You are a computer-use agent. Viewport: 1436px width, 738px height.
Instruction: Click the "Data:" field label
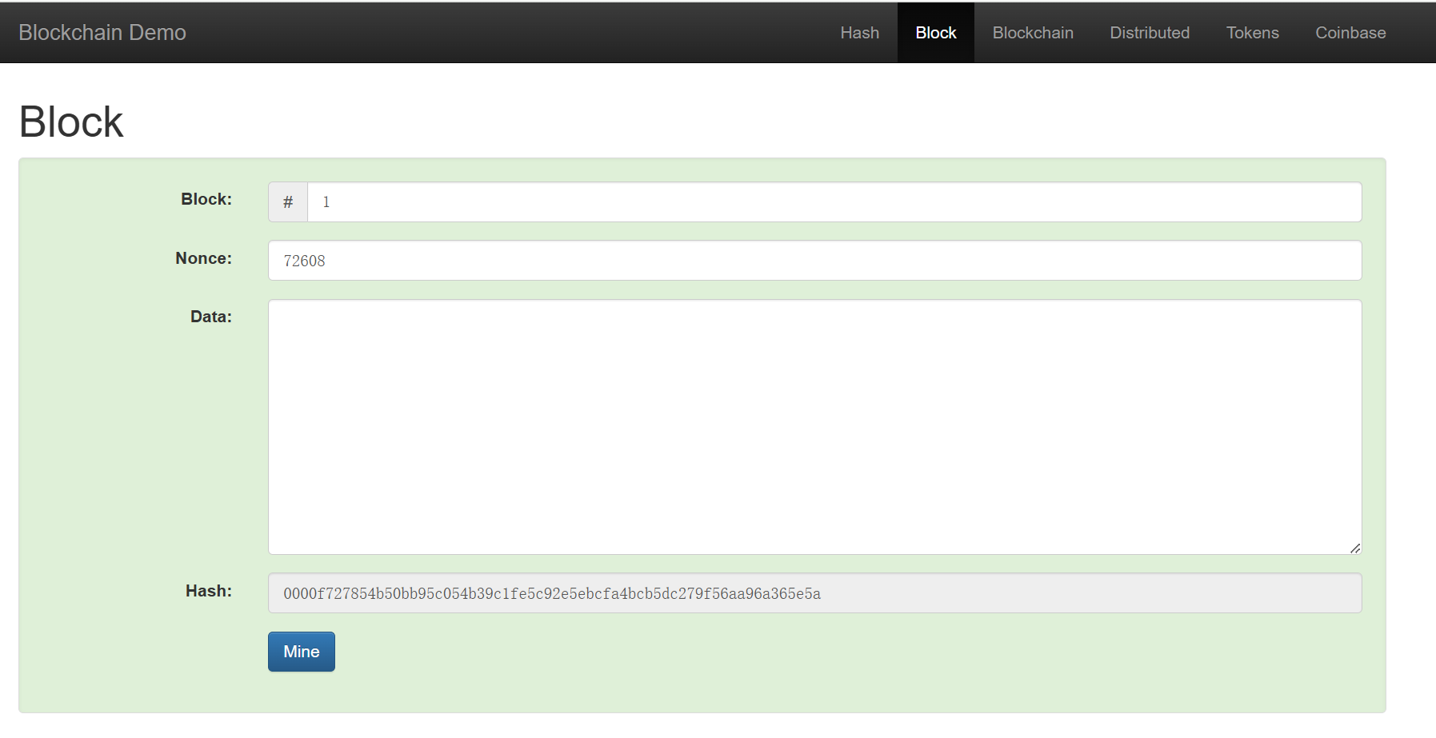click(210, 317)
